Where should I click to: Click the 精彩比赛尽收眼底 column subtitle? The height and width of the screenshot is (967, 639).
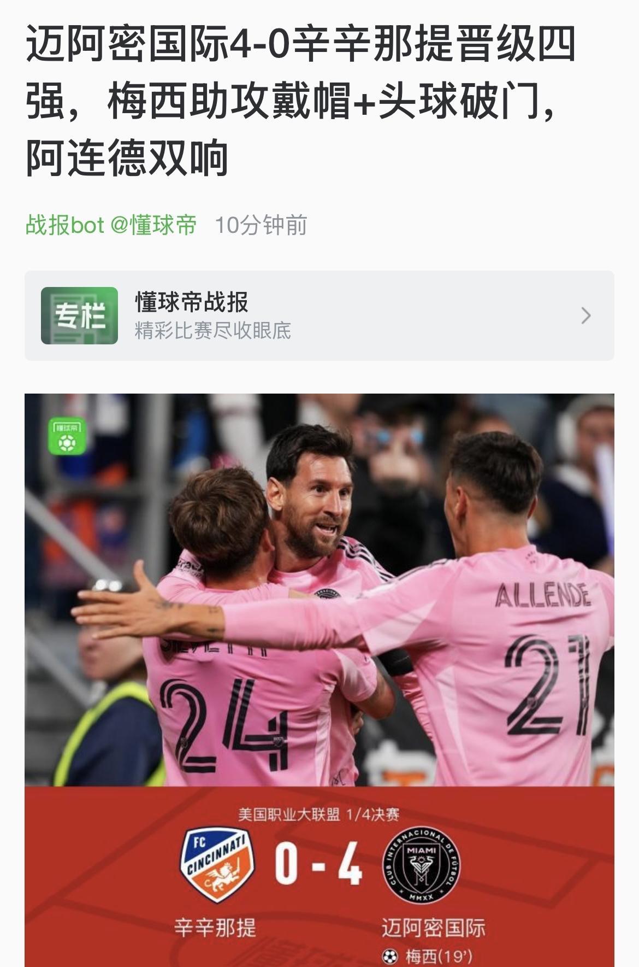(x=213, y=331)
